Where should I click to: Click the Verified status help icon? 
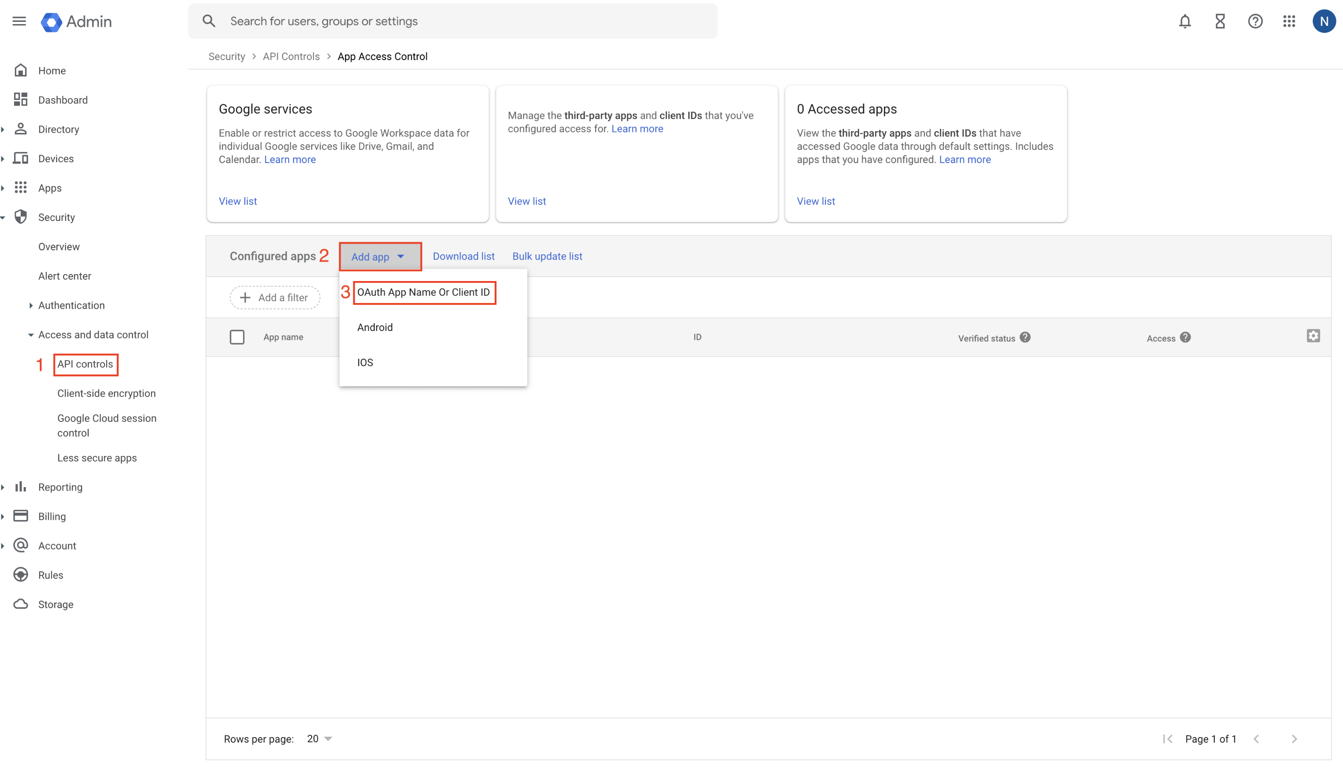[x=1025, y=338]
